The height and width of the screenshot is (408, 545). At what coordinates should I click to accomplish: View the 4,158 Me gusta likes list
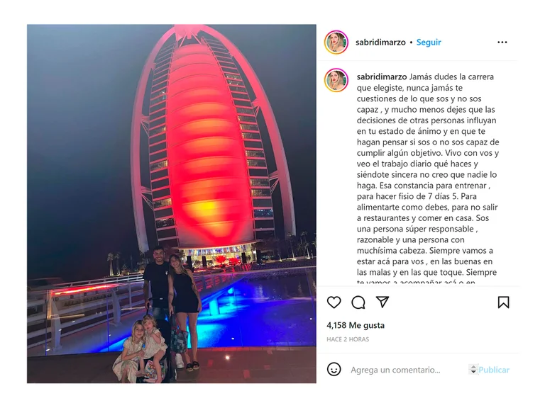click(x=356, y=325)
